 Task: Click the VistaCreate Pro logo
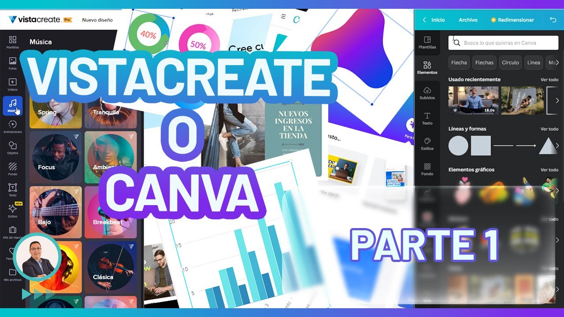point(40,20)
